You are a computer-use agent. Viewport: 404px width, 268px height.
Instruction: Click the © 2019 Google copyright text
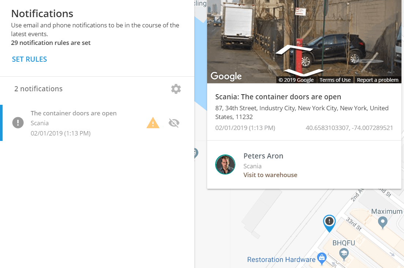296,80
